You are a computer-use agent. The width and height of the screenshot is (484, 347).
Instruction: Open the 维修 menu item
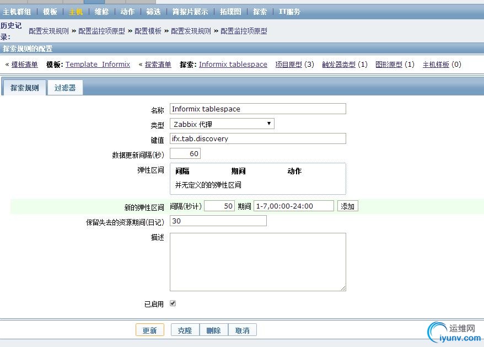(x=101, y=12)
